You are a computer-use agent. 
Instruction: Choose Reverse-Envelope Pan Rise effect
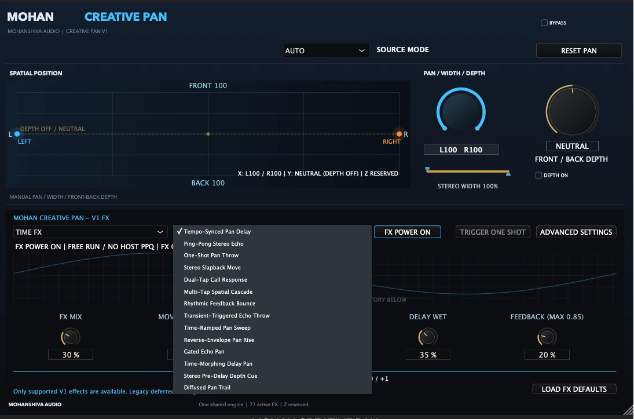tap(272, 340)
